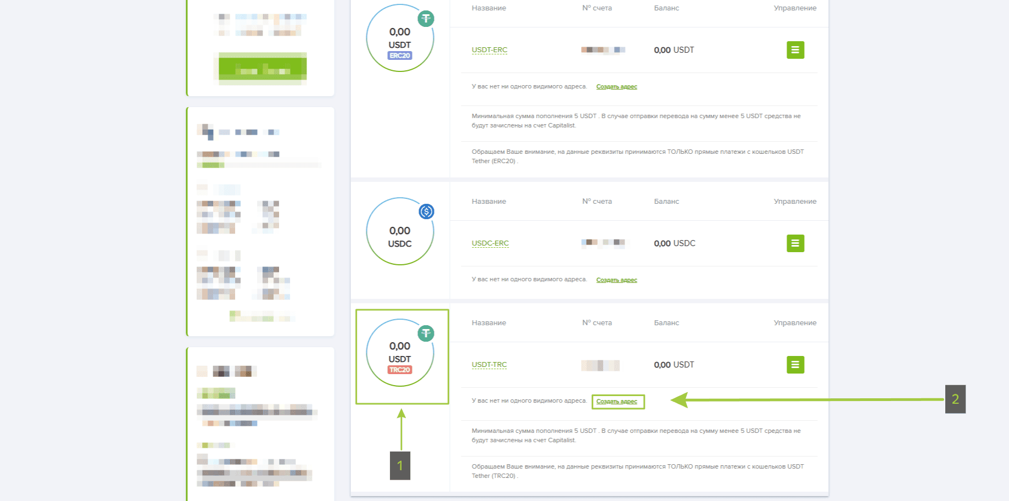Create an address for USDC-ERC account

click(x=617, y=280)
